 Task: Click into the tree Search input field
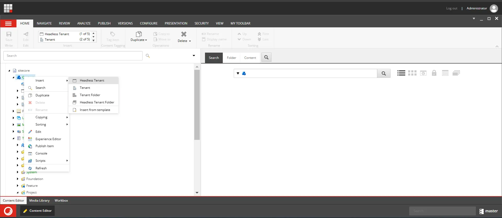click(x=73, y=56)
